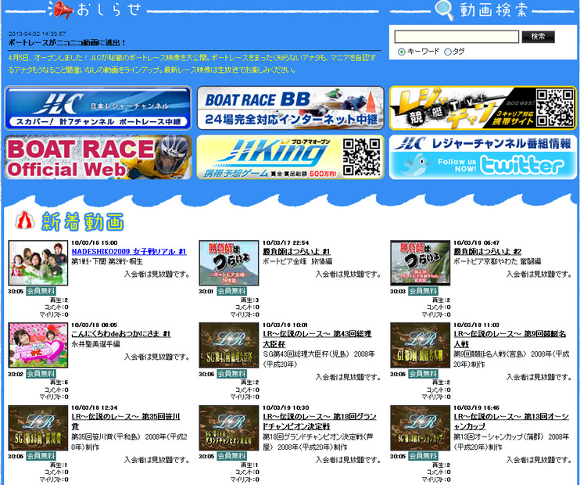Click the timestamp 10/03/16 15:00
Image resolution: width=580 pixels, height=485 pixels.
pos(95,242)
